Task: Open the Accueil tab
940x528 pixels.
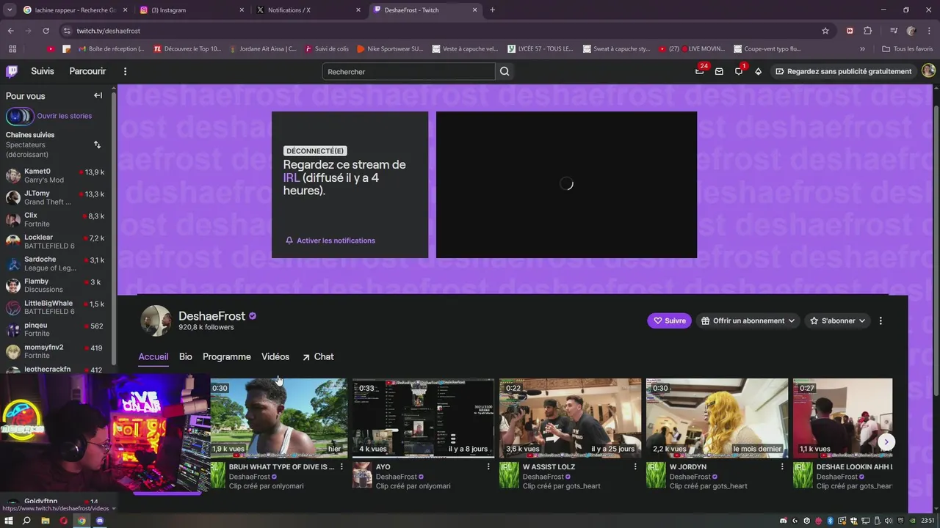Action: 153,356
